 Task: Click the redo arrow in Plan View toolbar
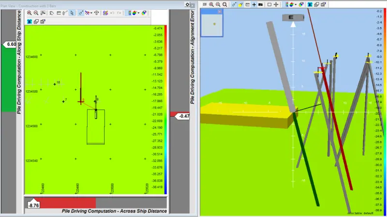pos(119,13)
